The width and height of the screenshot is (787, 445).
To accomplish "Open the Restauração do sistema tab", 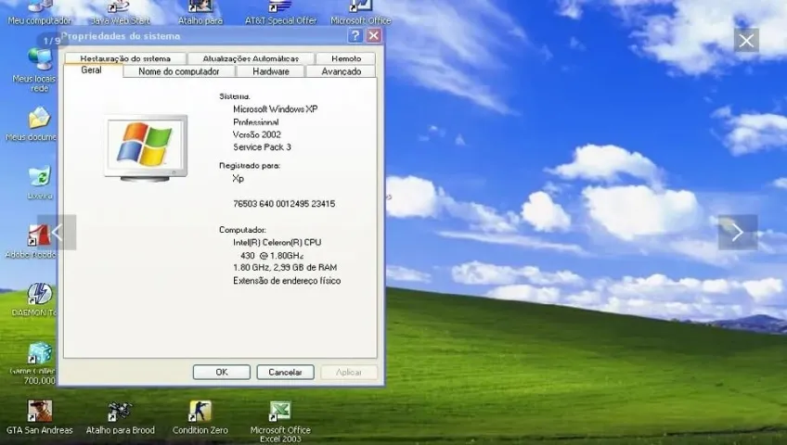I will tap(125, 58).
